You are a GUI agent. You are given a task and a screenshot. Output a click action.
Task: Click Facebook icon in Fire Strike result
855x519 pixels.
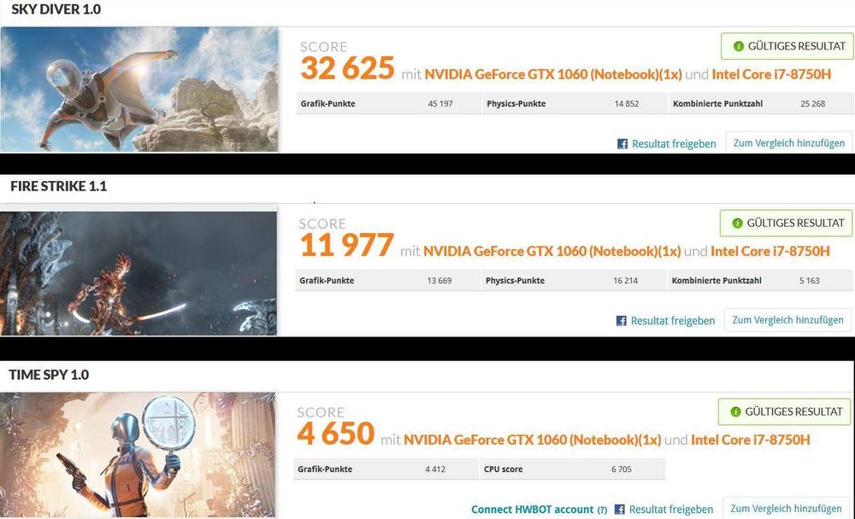point(621,321)
